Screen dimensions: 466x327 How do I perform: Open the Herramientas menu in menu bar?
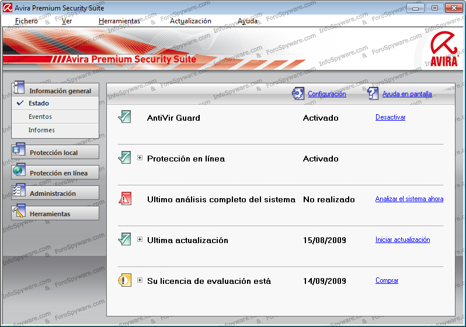tap(119, 21)
